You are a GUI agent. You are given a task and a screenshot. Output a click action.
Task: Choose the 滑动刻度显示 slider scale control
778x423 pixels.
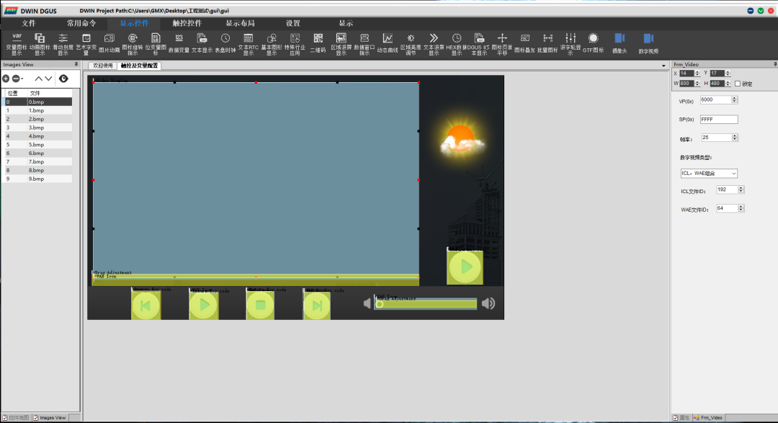(63, 44)
